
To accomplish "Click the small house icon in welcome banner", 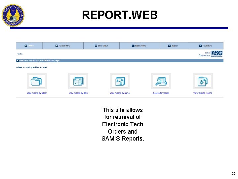I will coord(18,61).
